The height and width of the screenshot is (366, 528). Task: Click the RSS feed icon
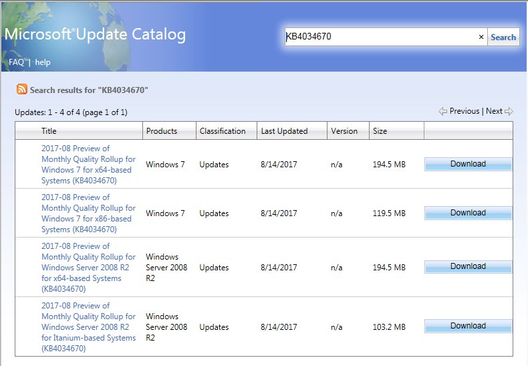click(x=22, y=89)
